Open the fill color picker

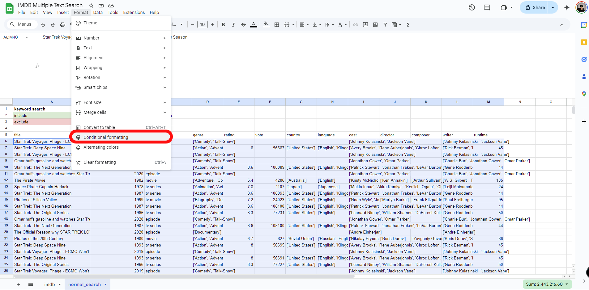pyautogui.click(x=266, y=24)
